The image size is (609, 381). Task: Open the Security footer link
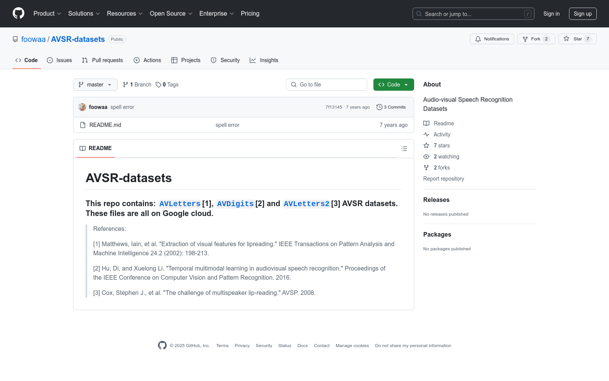point(264,346)
